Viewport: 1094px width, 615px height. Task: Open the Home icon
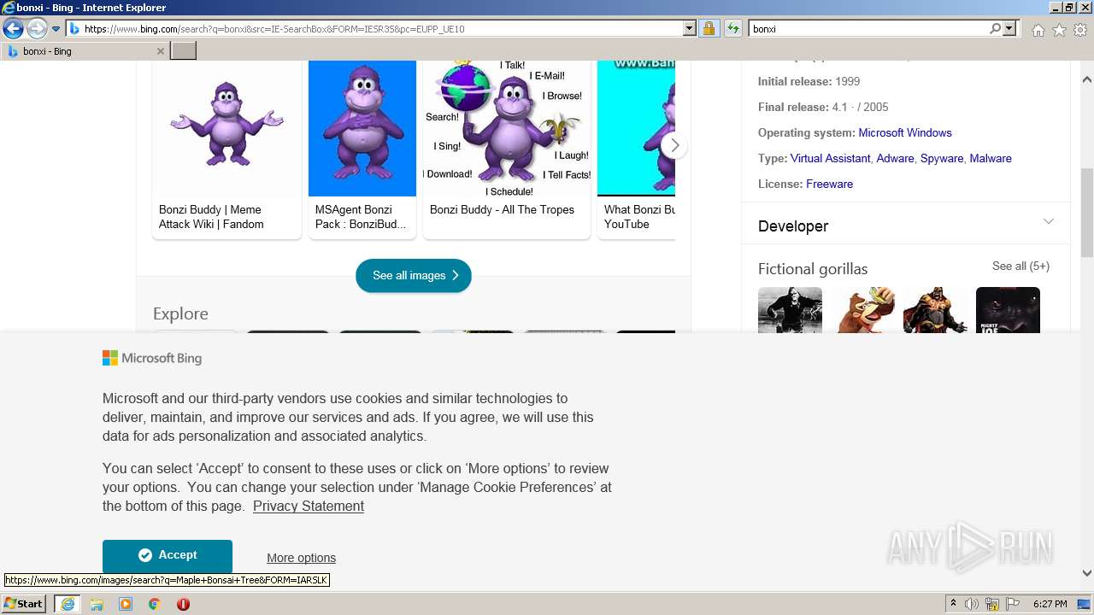click(x=1038, y=30)
